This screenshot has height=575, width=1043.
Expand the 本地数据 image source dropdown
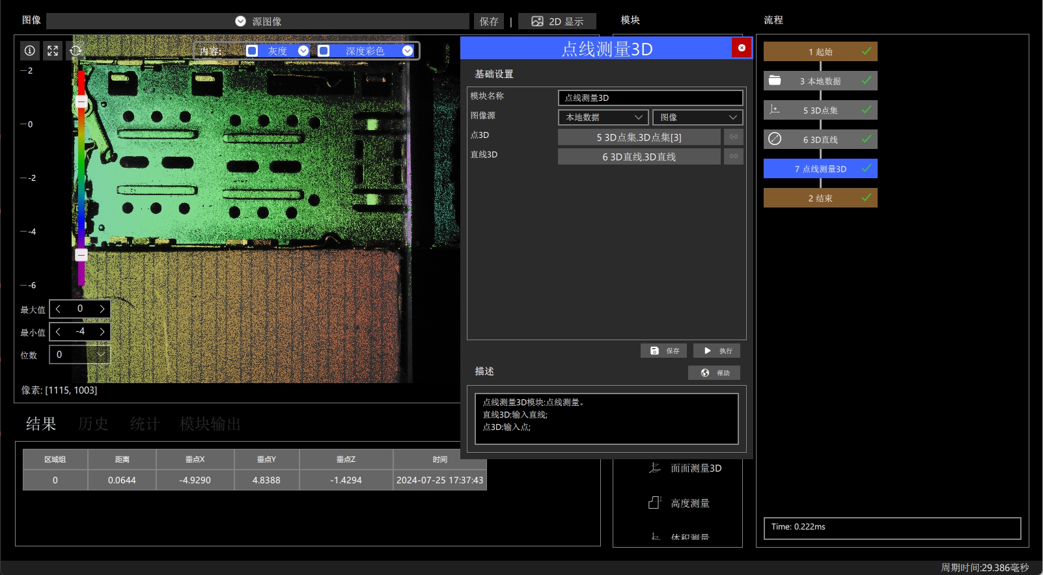[x=604, y=118]
